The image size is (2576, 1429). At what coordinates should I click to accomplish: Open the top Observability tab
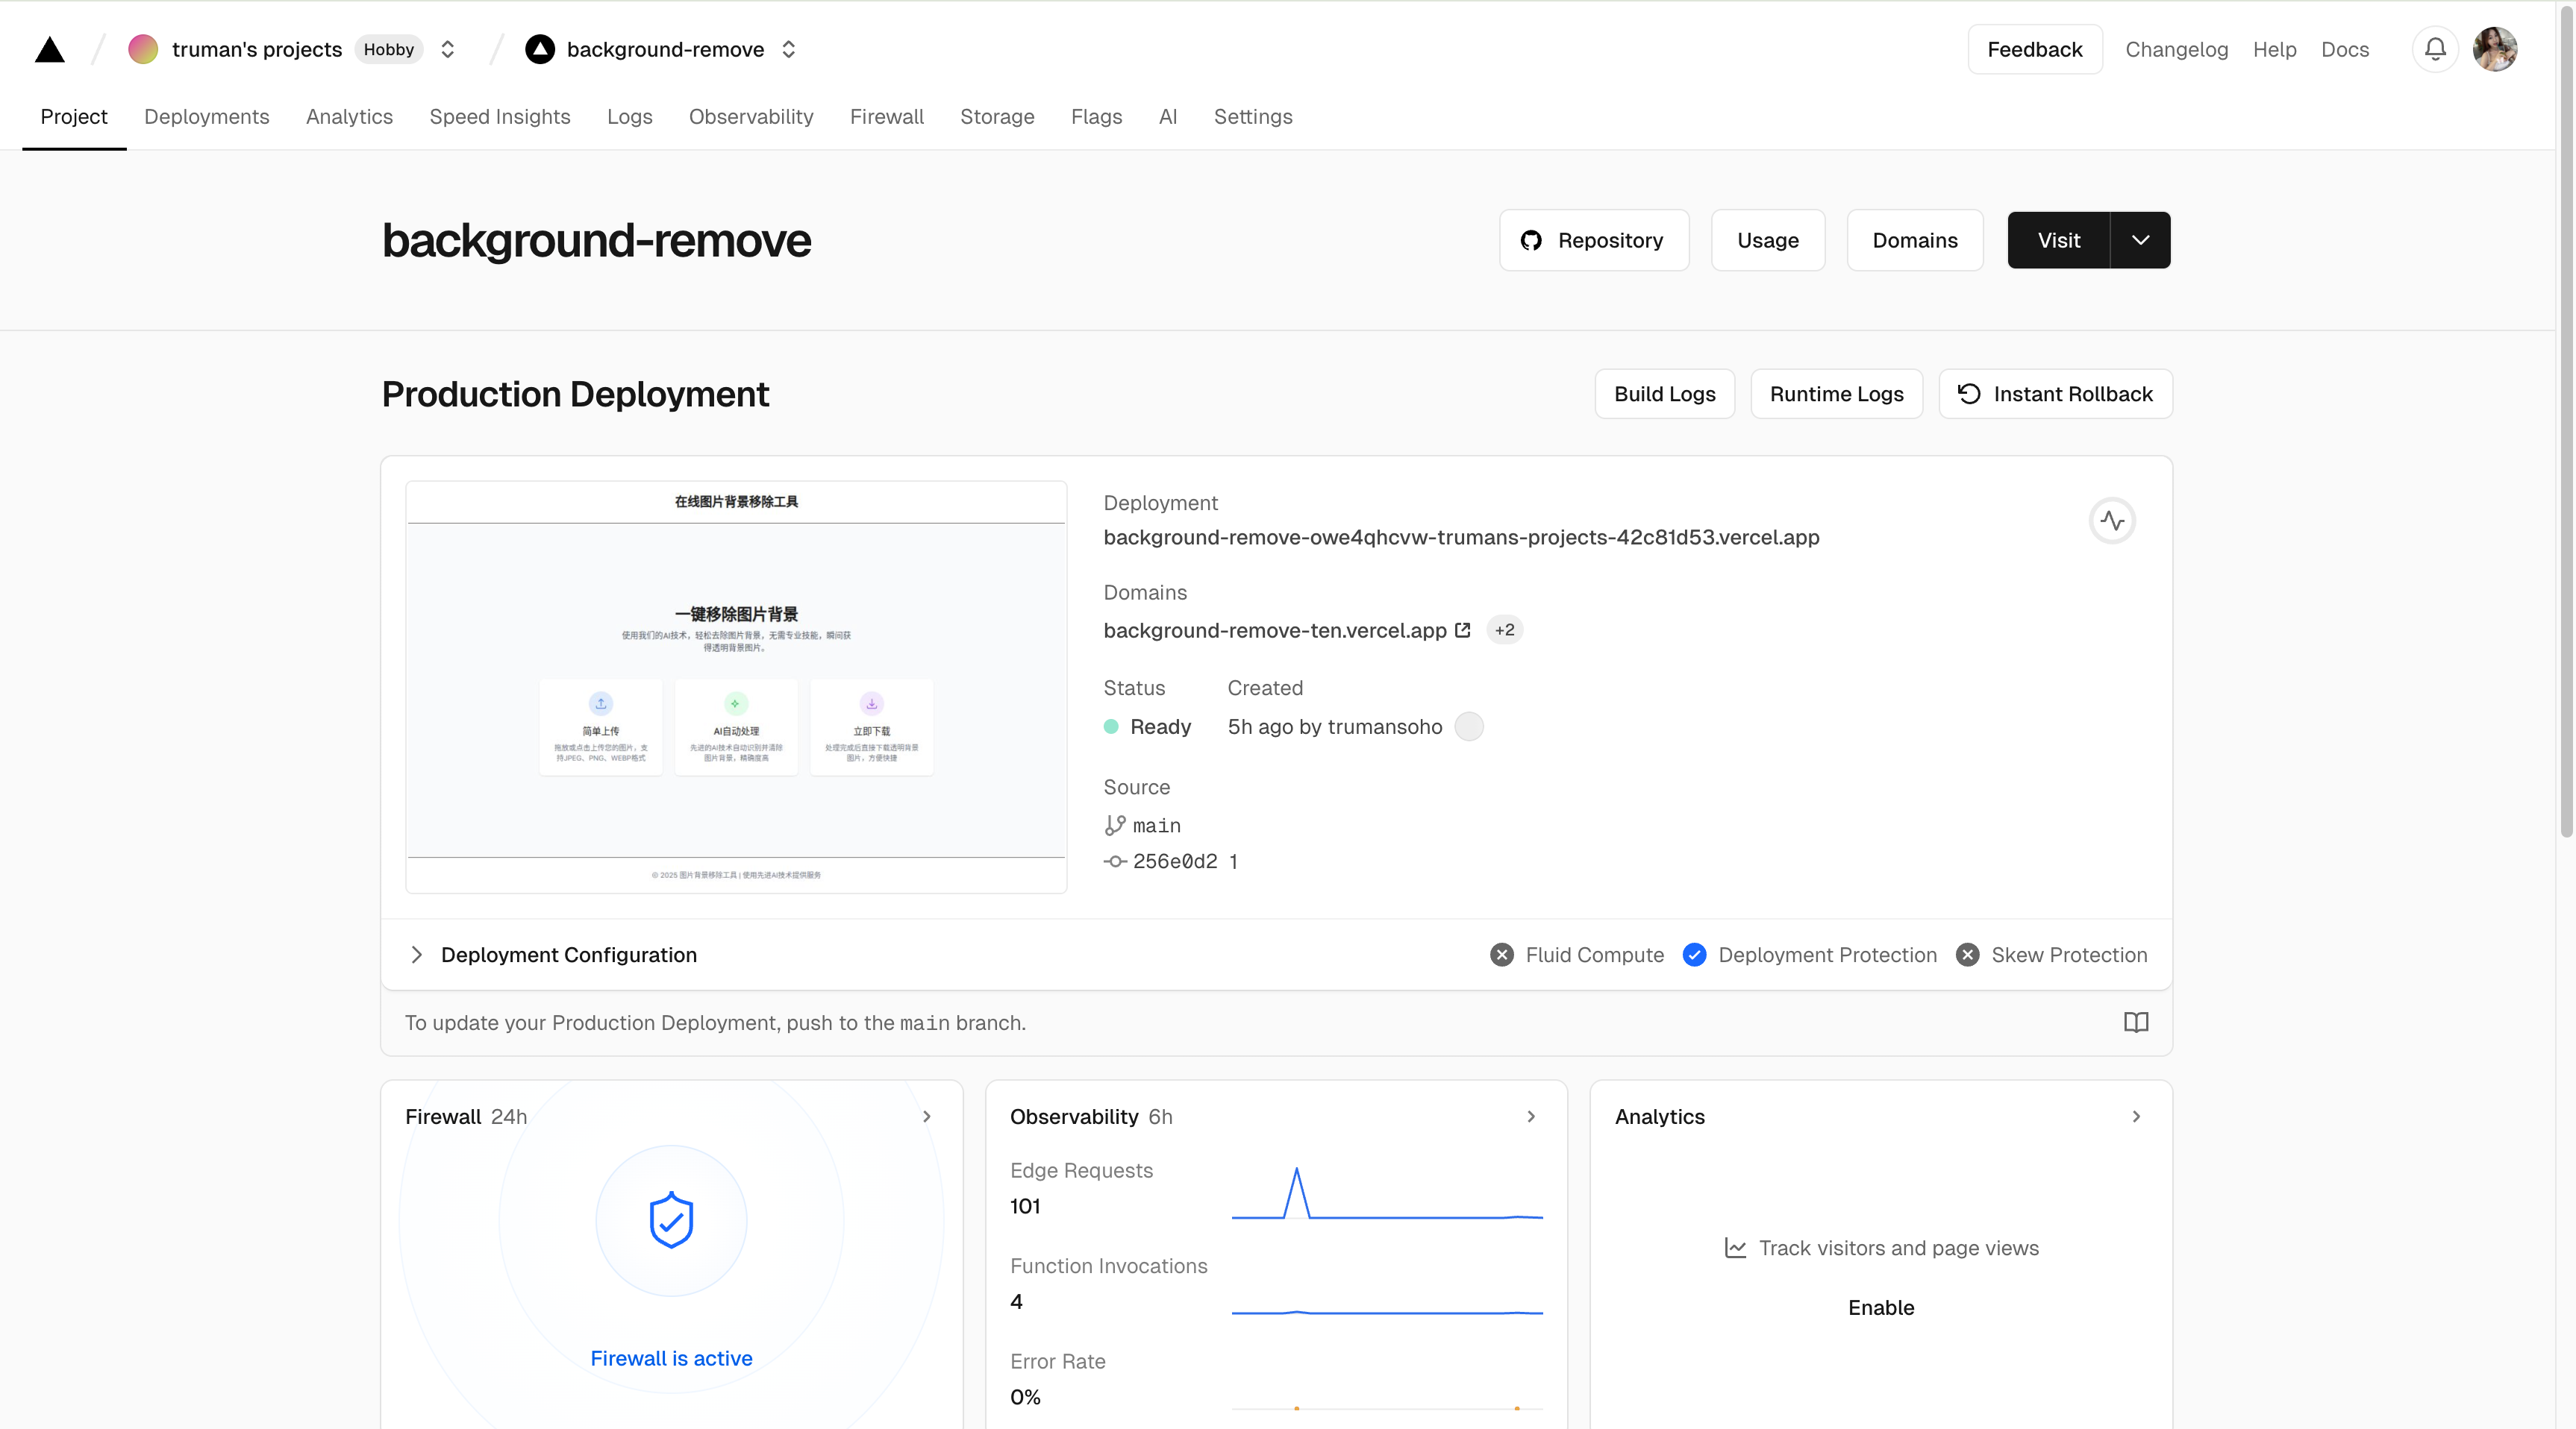[x=751, y=117]
